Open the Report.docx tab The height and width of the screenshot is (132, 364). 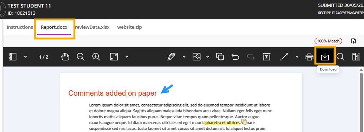pyautogui.click(x=54, y=27)
